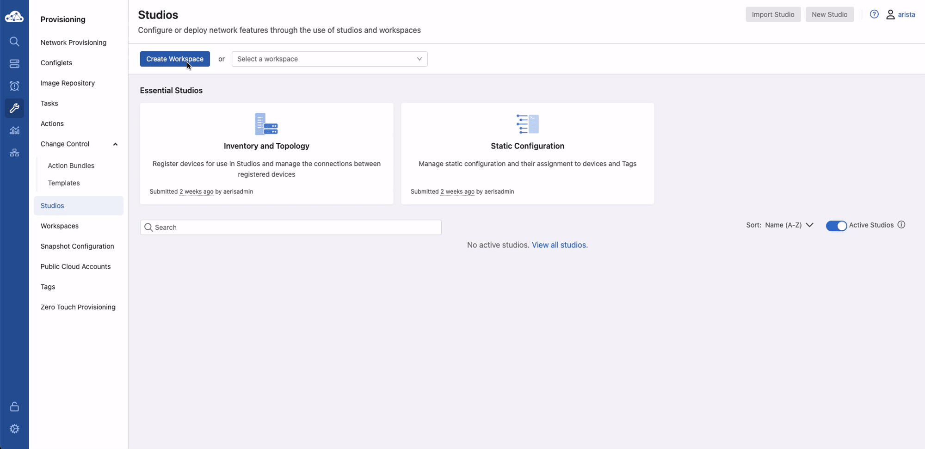Open Configlets in the Provisioning menu

(x=56, y=63)
